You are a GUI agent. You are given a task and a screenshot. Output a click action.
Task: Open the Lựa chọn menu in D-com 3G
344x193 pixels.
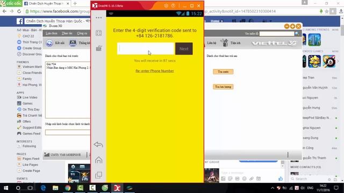[x=52, y=33]
